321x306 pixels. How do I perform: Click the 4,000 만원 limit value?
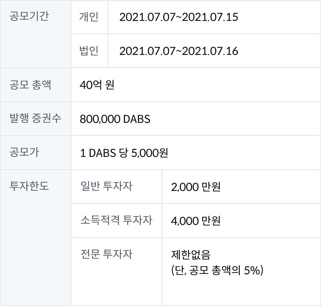196,221
